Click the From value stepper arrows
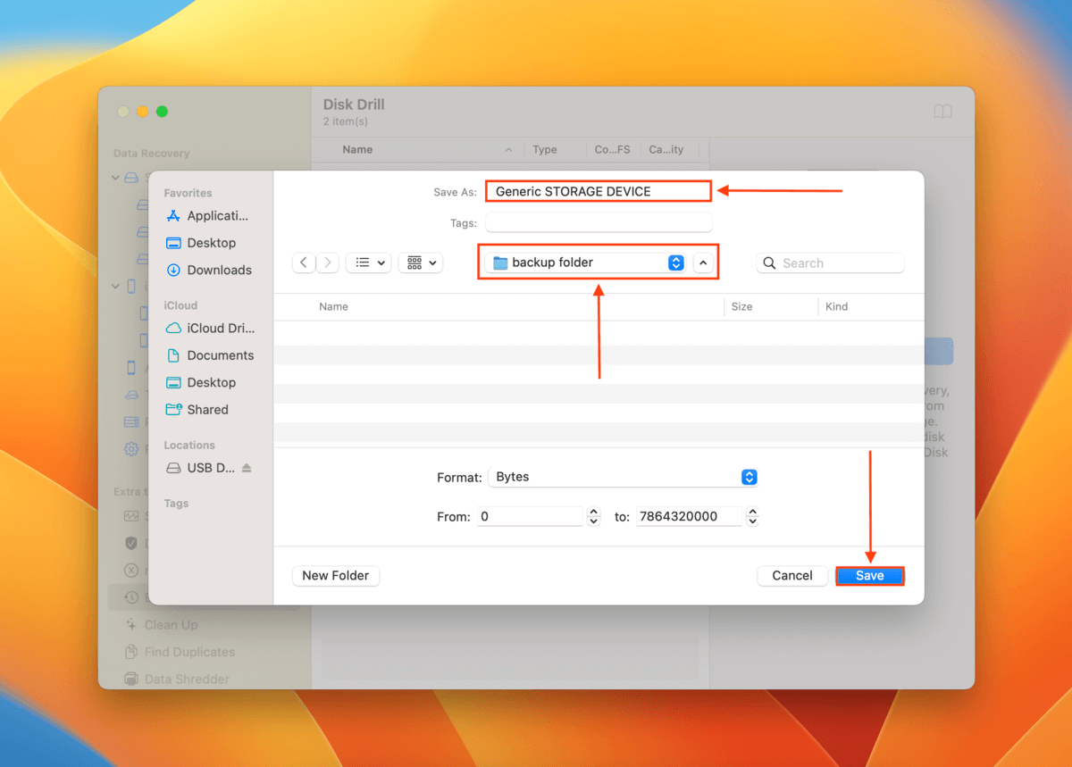Viewport: 1072px width, 767px height. (x=593, y=516)
